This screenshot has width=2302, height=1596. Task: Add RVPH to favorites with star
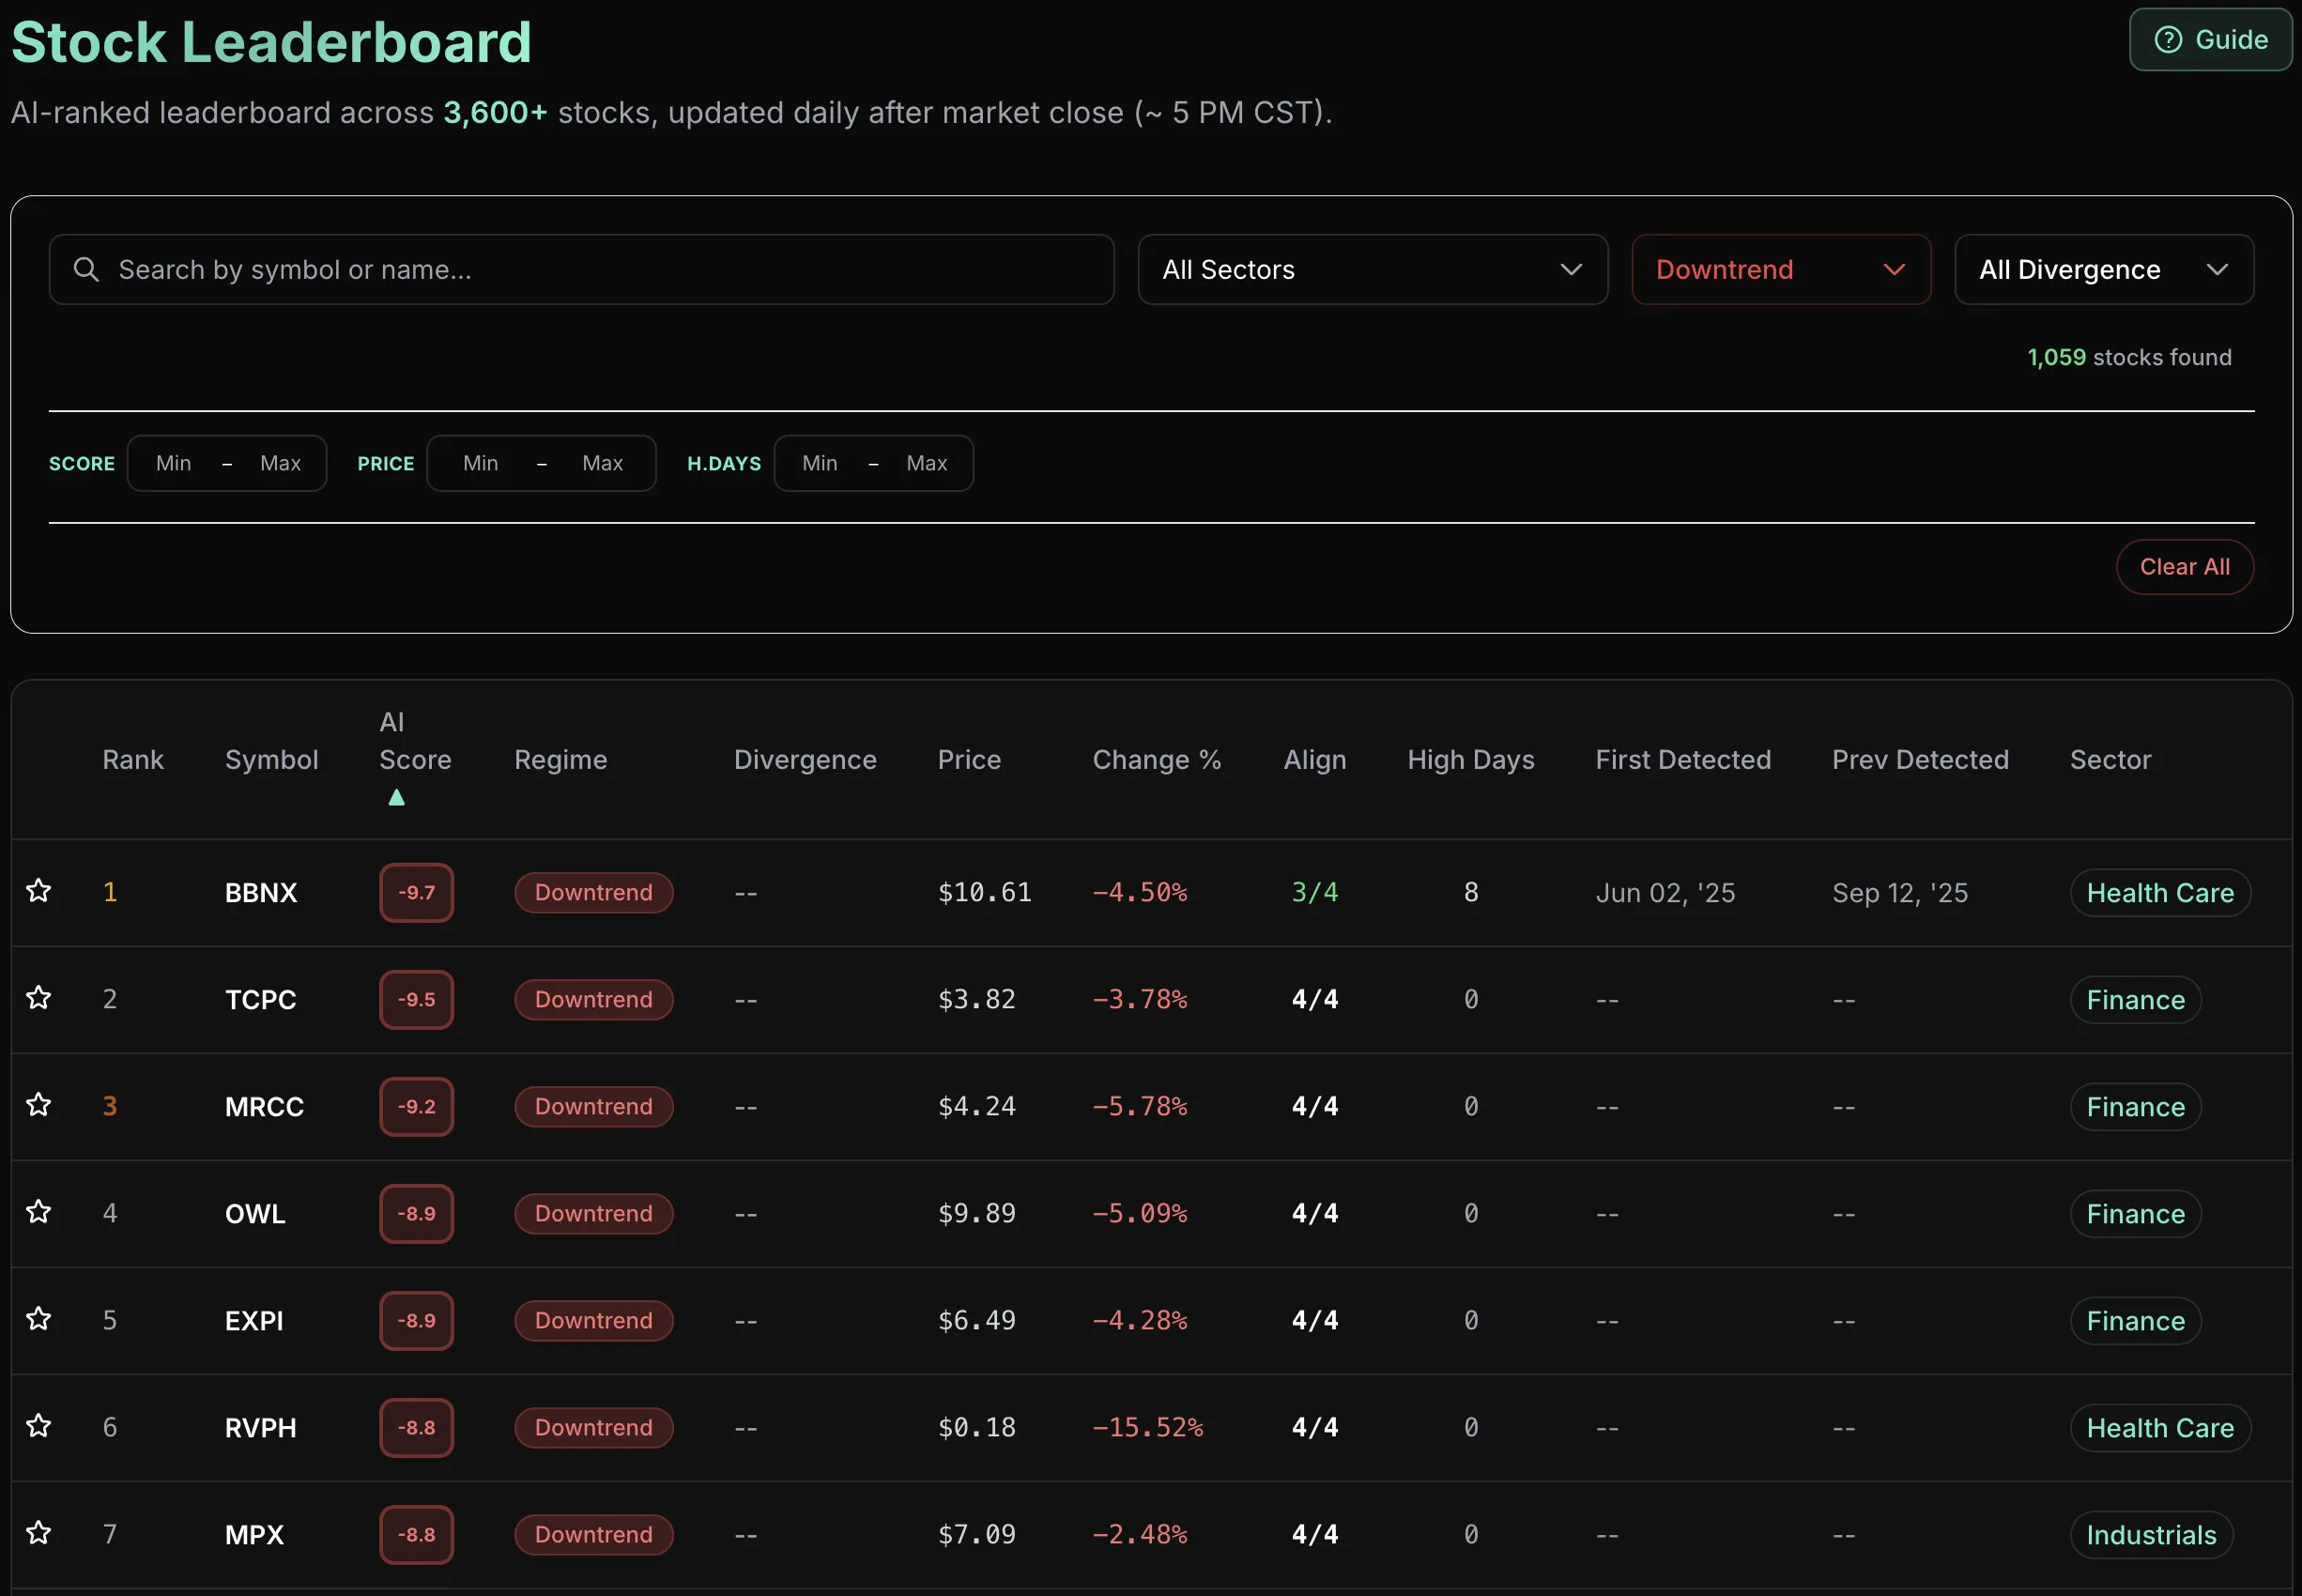[x=38, y=1426]
